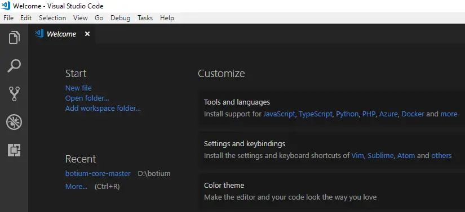Viewport: 465px width, 212px height.
Task: Open the Help menu
Action: 167,18
